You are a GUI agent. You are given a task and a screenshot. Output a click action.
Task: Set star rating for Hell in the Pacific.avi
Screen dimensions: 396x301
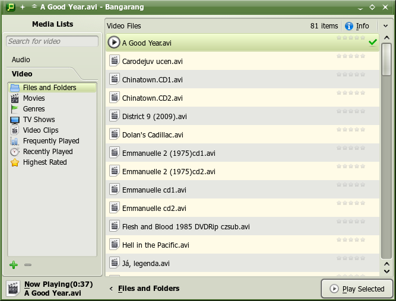coord(351,240)
